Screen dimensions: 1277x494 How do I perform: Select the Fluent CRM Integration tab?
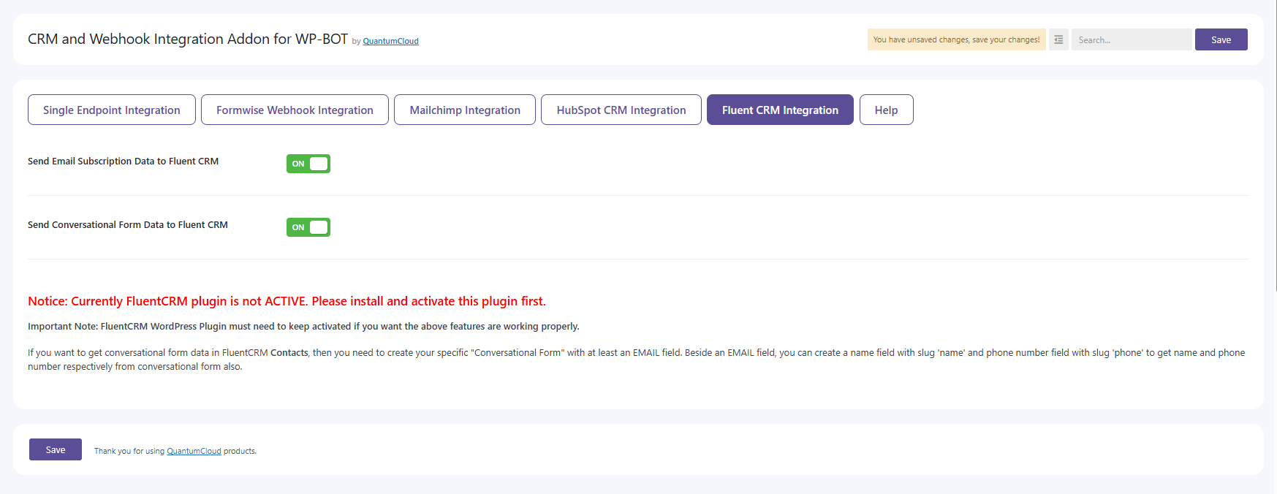780,110
